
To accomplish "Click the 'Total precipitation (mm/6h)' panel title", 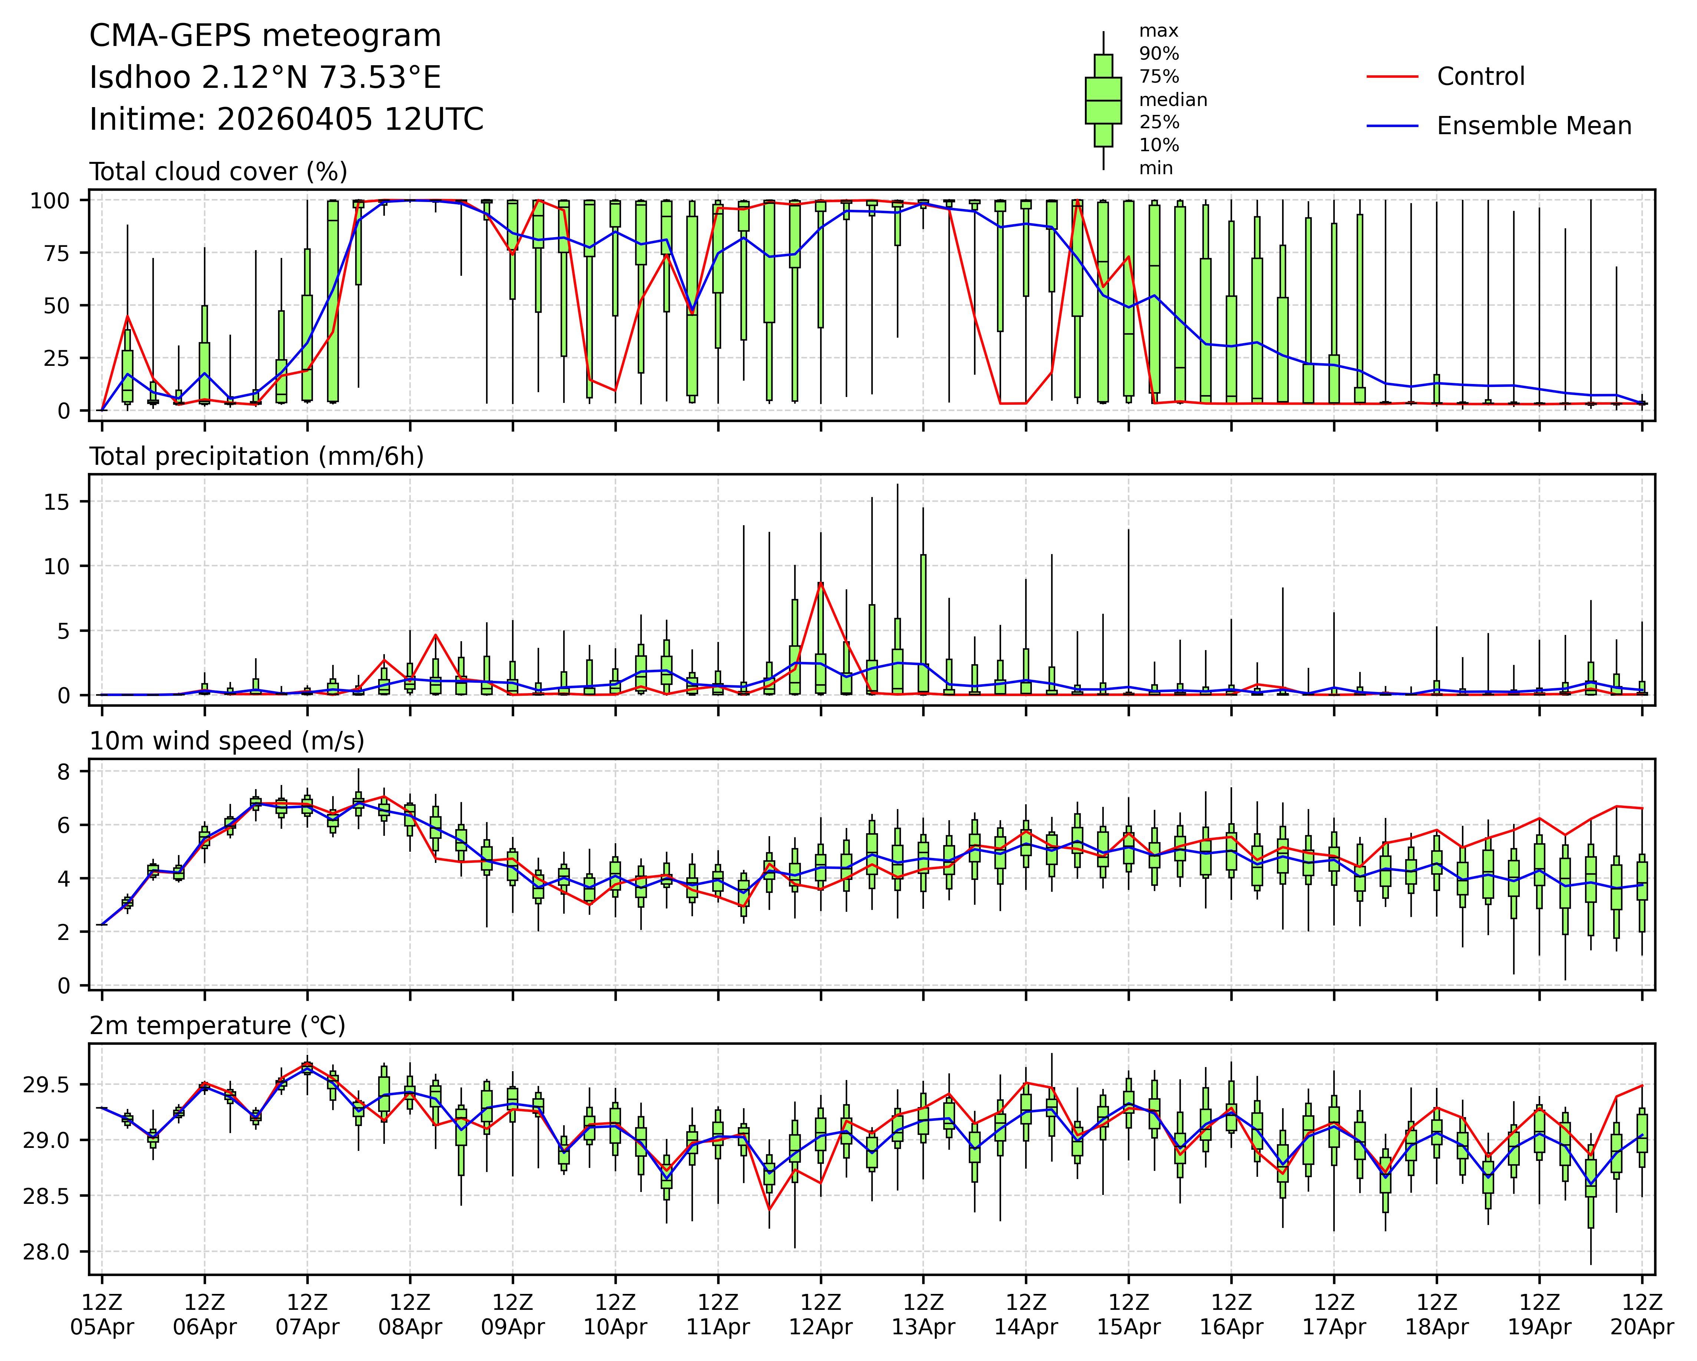I will [257, 456].
